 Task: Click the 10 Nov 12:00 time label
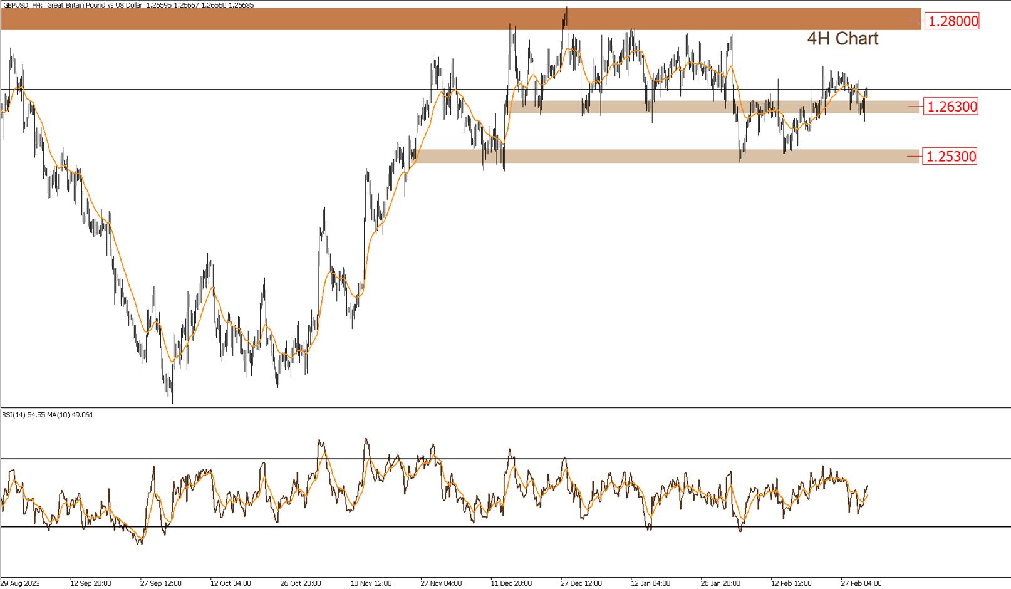coord(371,583)
